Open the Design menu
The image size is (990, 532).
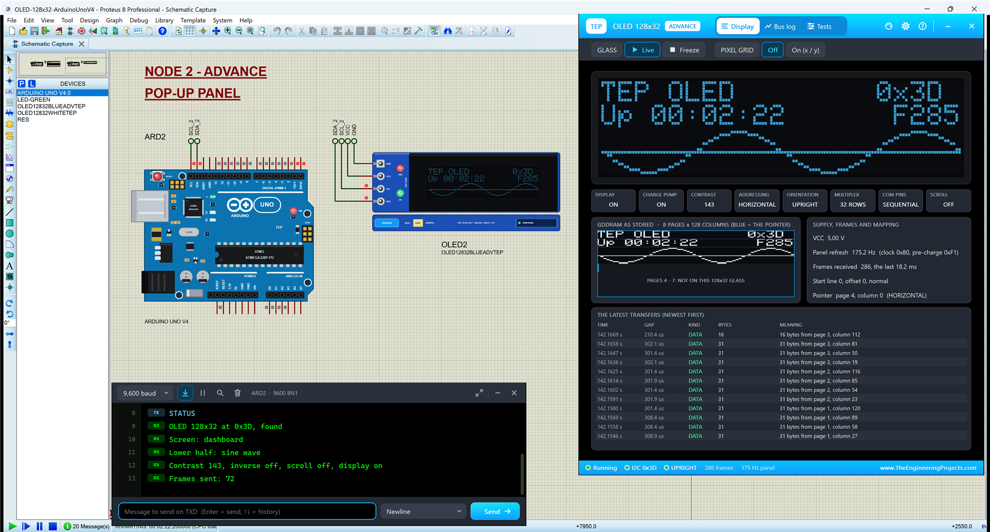coord(89,20)
